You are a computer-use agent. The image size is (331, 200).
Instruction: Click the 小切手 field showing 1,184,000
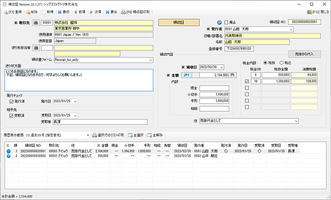[x=214, y=94]
